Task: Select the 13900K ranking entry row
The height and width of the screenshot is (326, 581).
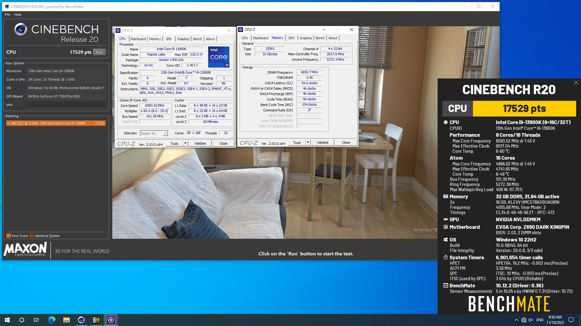Action: pyautogui.click(x=56, y=123)
